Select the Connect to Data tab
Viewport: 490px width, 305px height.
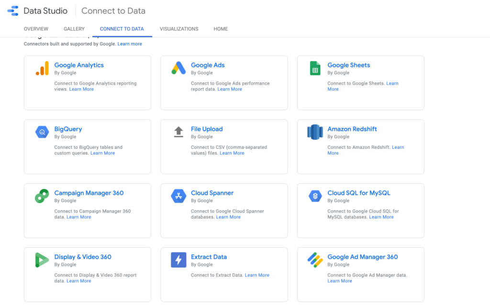click(x=122, y=29)
